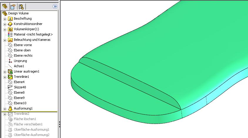Expand the suppressed Trennlinie2 feature
The width and height of the screenshot is (248, 138).
pyautogui.click(x=5, y=114)
